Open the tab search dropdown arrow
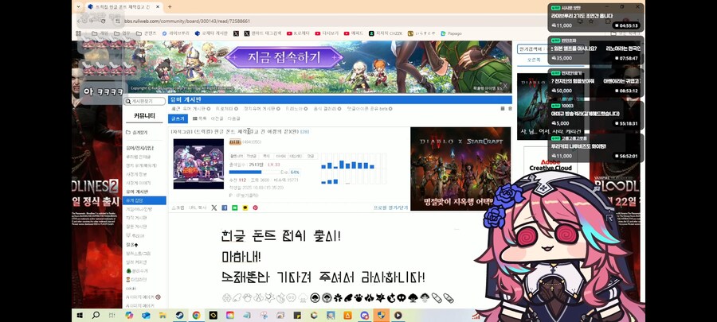Viewport: 717px width, 322px height. [x=78, y=7]
